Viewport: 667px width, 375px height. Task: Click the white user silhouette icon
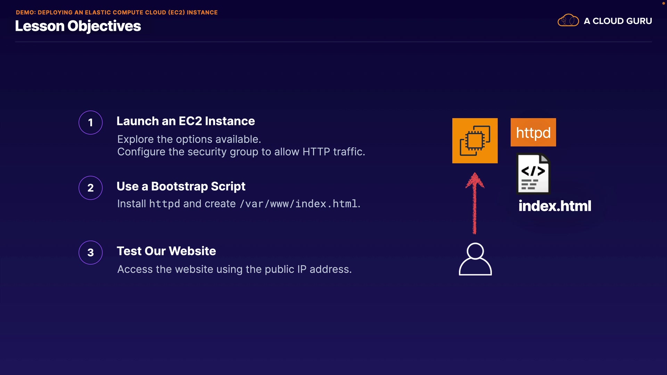pos(475,259)
